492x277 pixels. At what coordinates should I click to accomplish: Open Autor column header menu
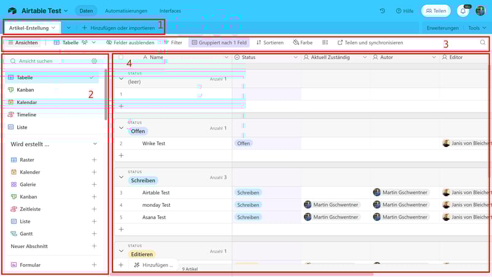(434, 57)
